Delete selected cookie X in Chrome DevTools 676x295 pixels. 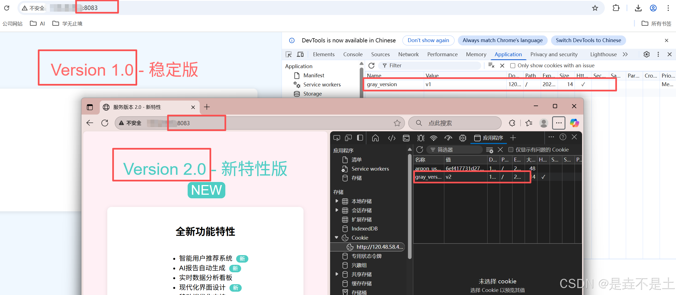(502, 65)
